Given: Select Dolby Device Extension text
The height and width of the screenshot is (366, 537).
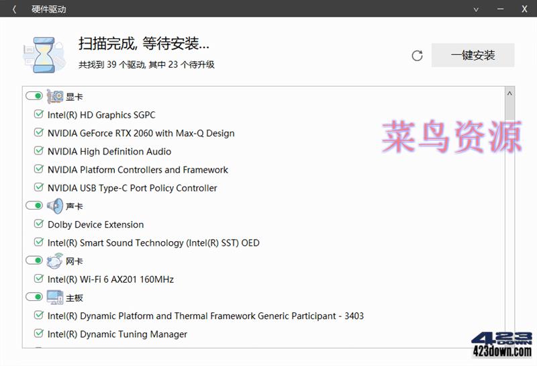Looking at the screenshot, I should (x=95, y=224).
